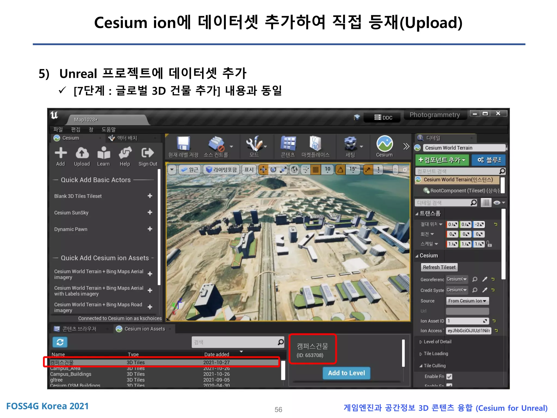Maximize viewport restore icon
This screenshot has width=557, height=418.
pos(405,170)
